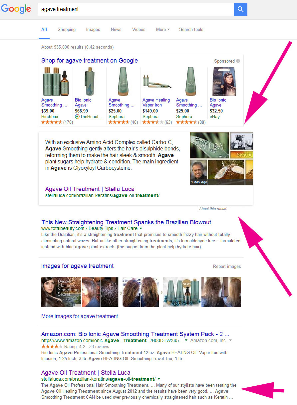Click the Sponsored info icon
Image resolution: width=297 pixels, height=405 pixels.
[x=238, y=61]
